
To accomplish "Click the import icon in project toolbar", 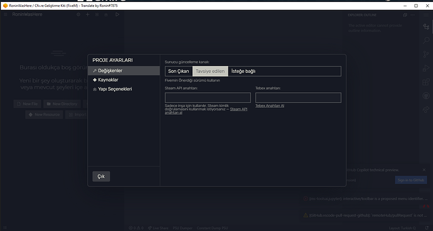I will (x=97, y=14).
